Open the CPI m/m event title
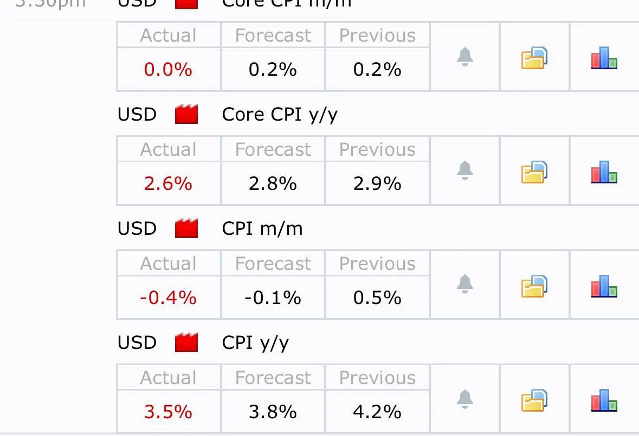 [262, 229]
